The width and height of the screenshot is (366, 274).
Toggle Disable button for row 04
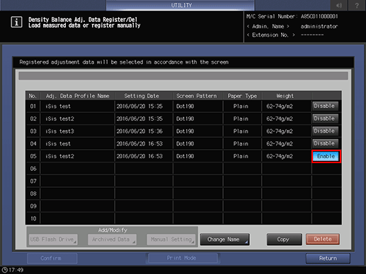point(326,143)
